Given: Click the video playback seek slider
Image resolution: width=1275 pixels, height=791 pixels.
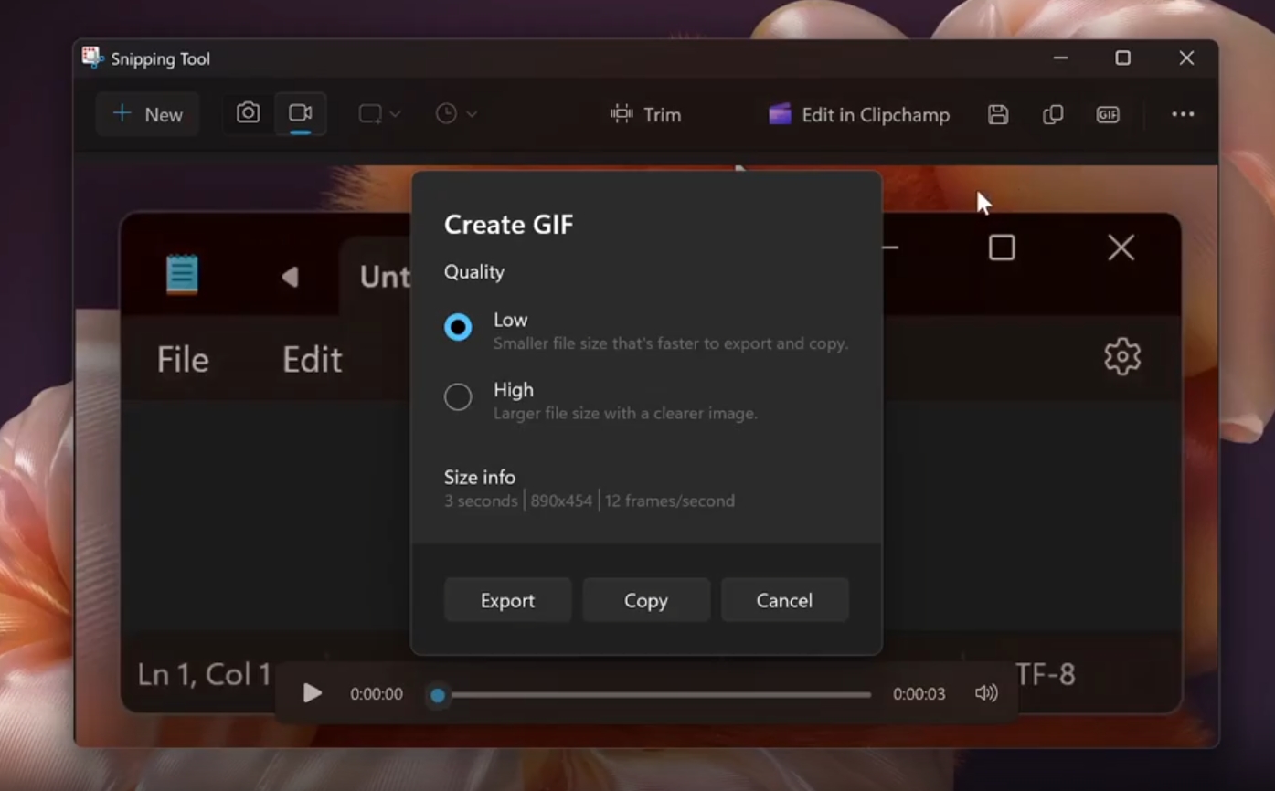Looking at the screenshot, I should [x=651, y=695].
